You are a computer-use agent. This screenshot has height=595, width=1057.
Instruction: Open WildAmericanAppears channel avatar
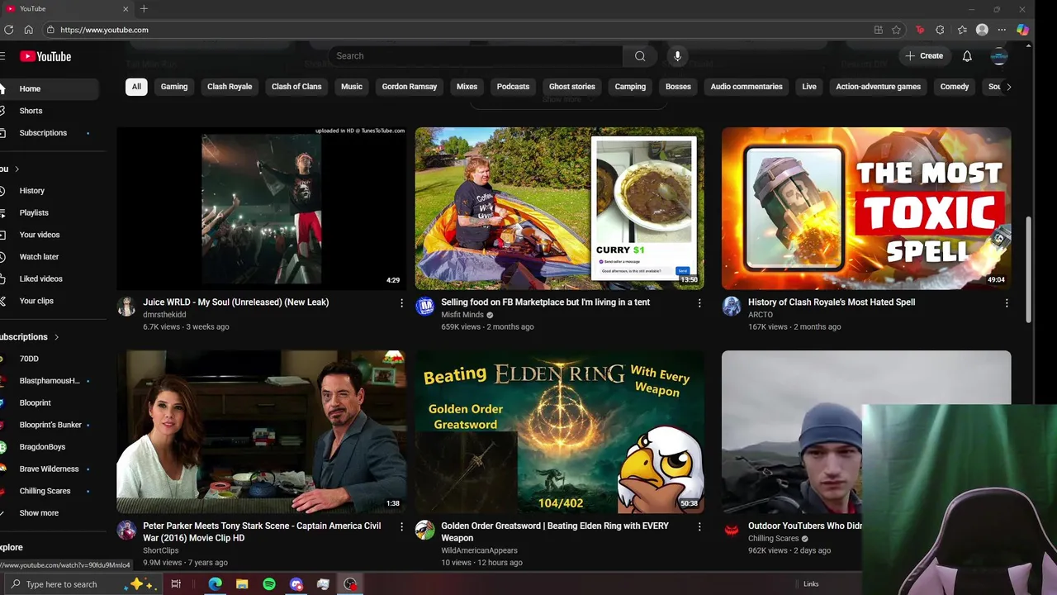pos(424,530)
